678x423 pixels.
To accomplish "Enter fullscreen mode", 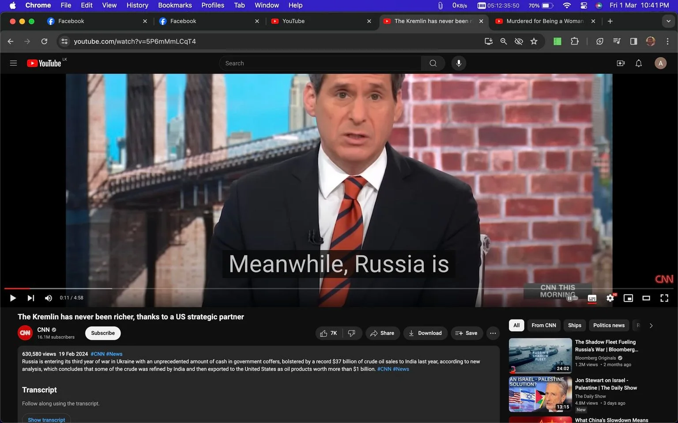I will click(x=664, y=298).
